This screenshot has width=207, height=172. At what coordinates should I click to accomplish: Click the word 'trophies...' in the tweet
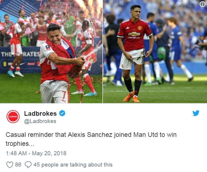click(20, 144)
